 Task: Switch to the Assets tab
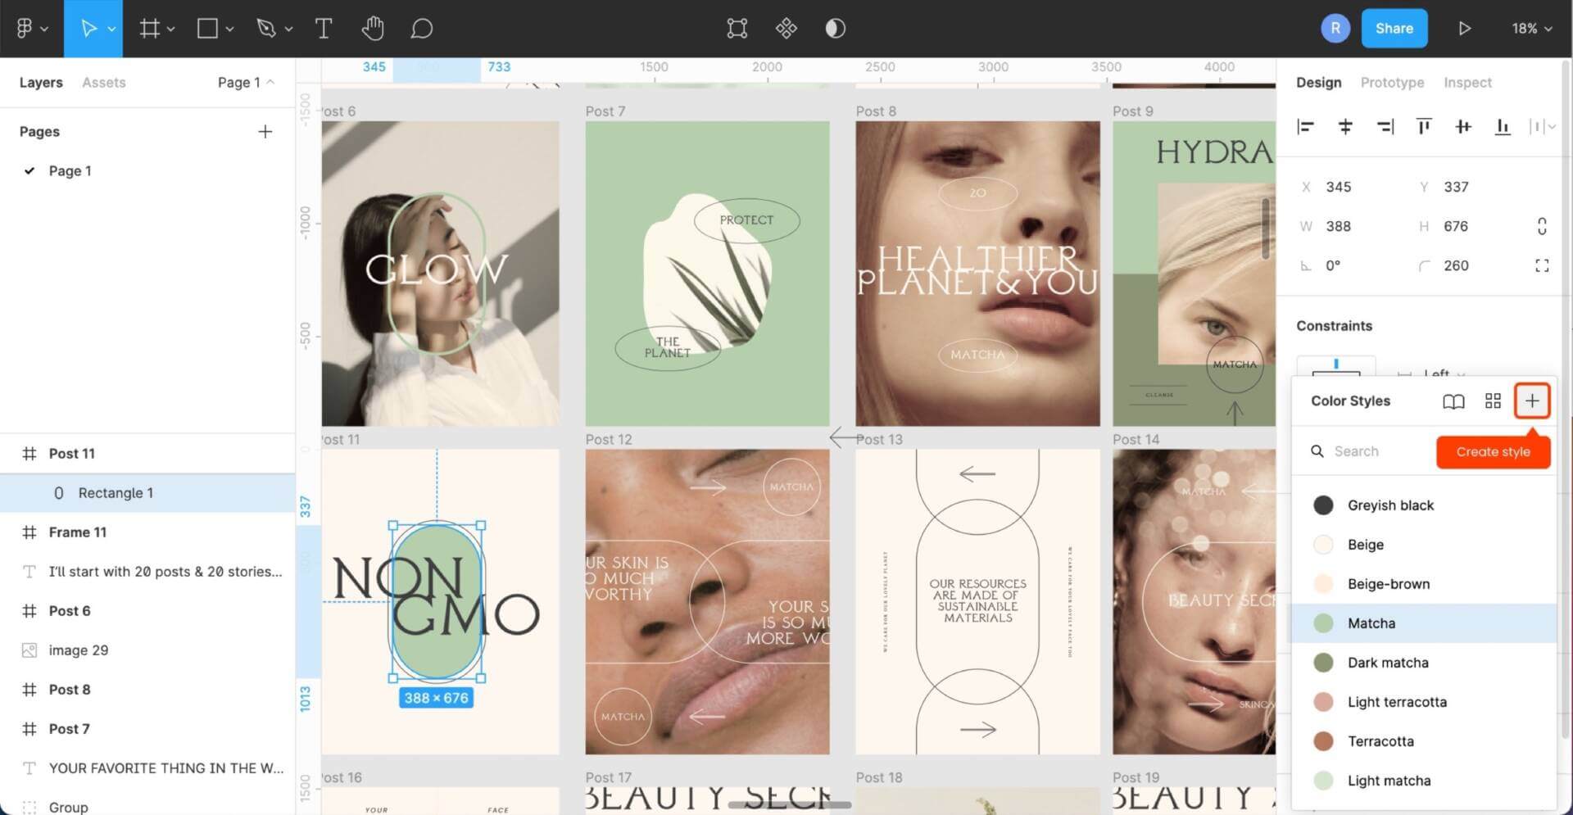[103, 82]
